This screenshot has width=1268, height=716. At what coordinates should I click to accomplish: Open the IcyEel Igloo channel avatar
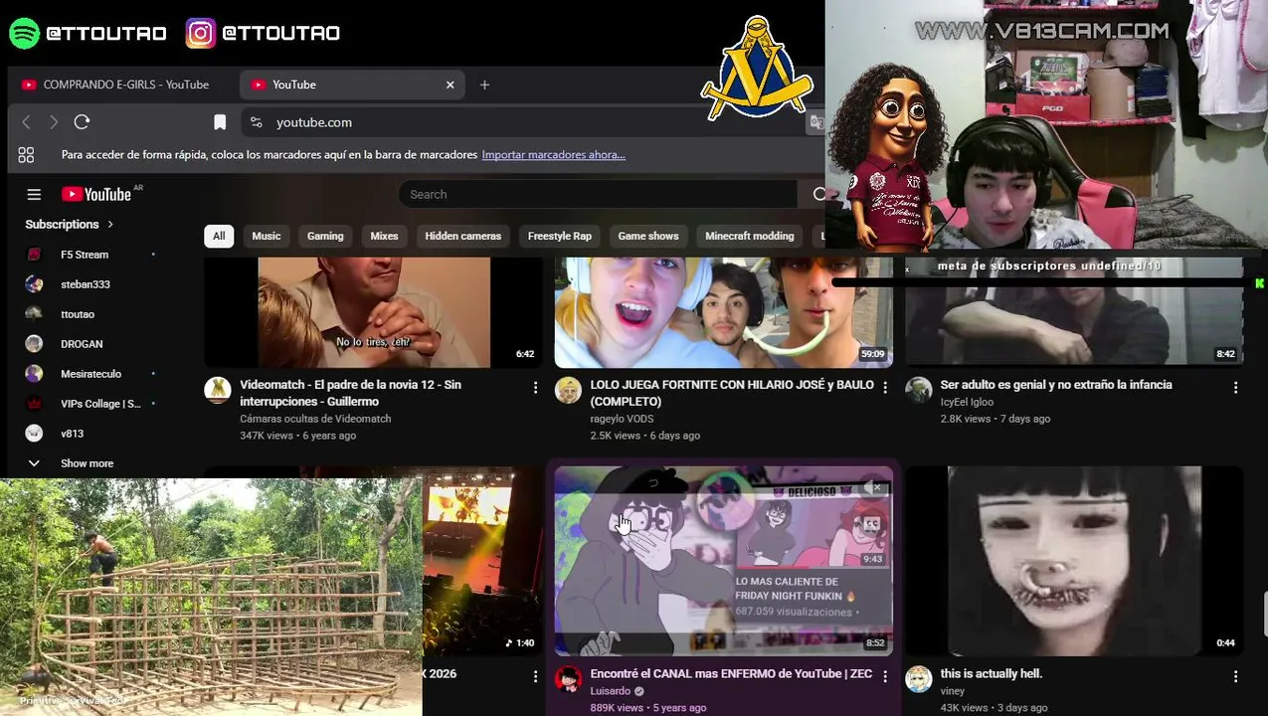pos(918,390)
